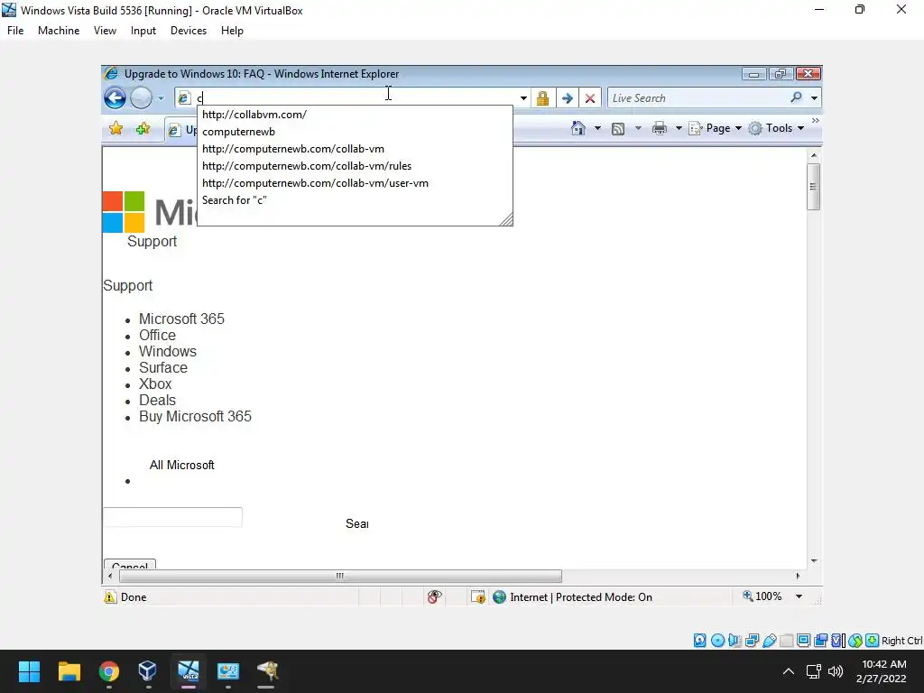Click the vertical scrollbar thumb
Viewport: 924px width, 693px height.
813,187
